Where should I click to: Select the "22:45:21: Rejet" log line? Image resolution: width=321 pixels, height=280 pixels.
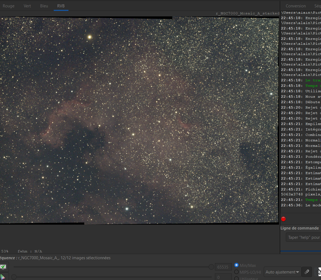click(x=301, y=151)
